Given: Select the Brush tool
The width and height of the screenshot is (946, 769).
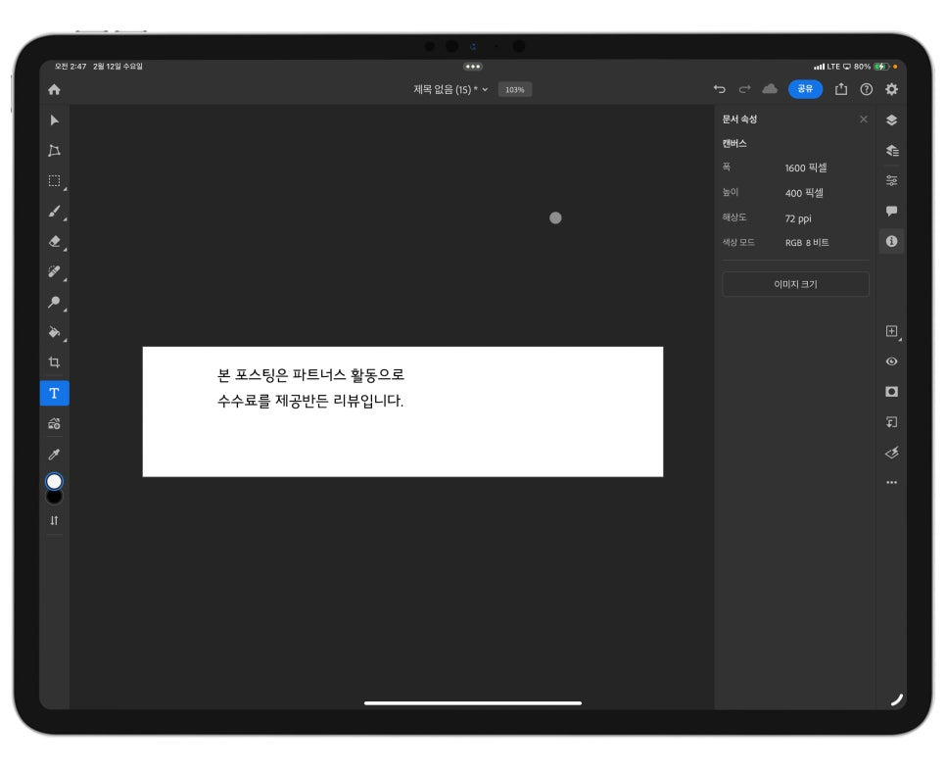Looking at the screenshot, I should 54,212.
